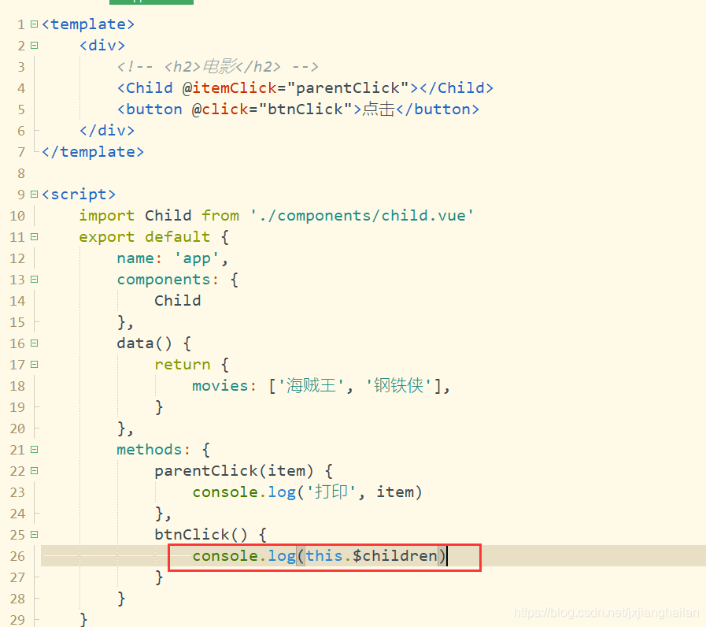The width and height of the screenshot is (706, 627).
Task: Collapse the template block fold marker on line 1
Action: click(34, 24)
